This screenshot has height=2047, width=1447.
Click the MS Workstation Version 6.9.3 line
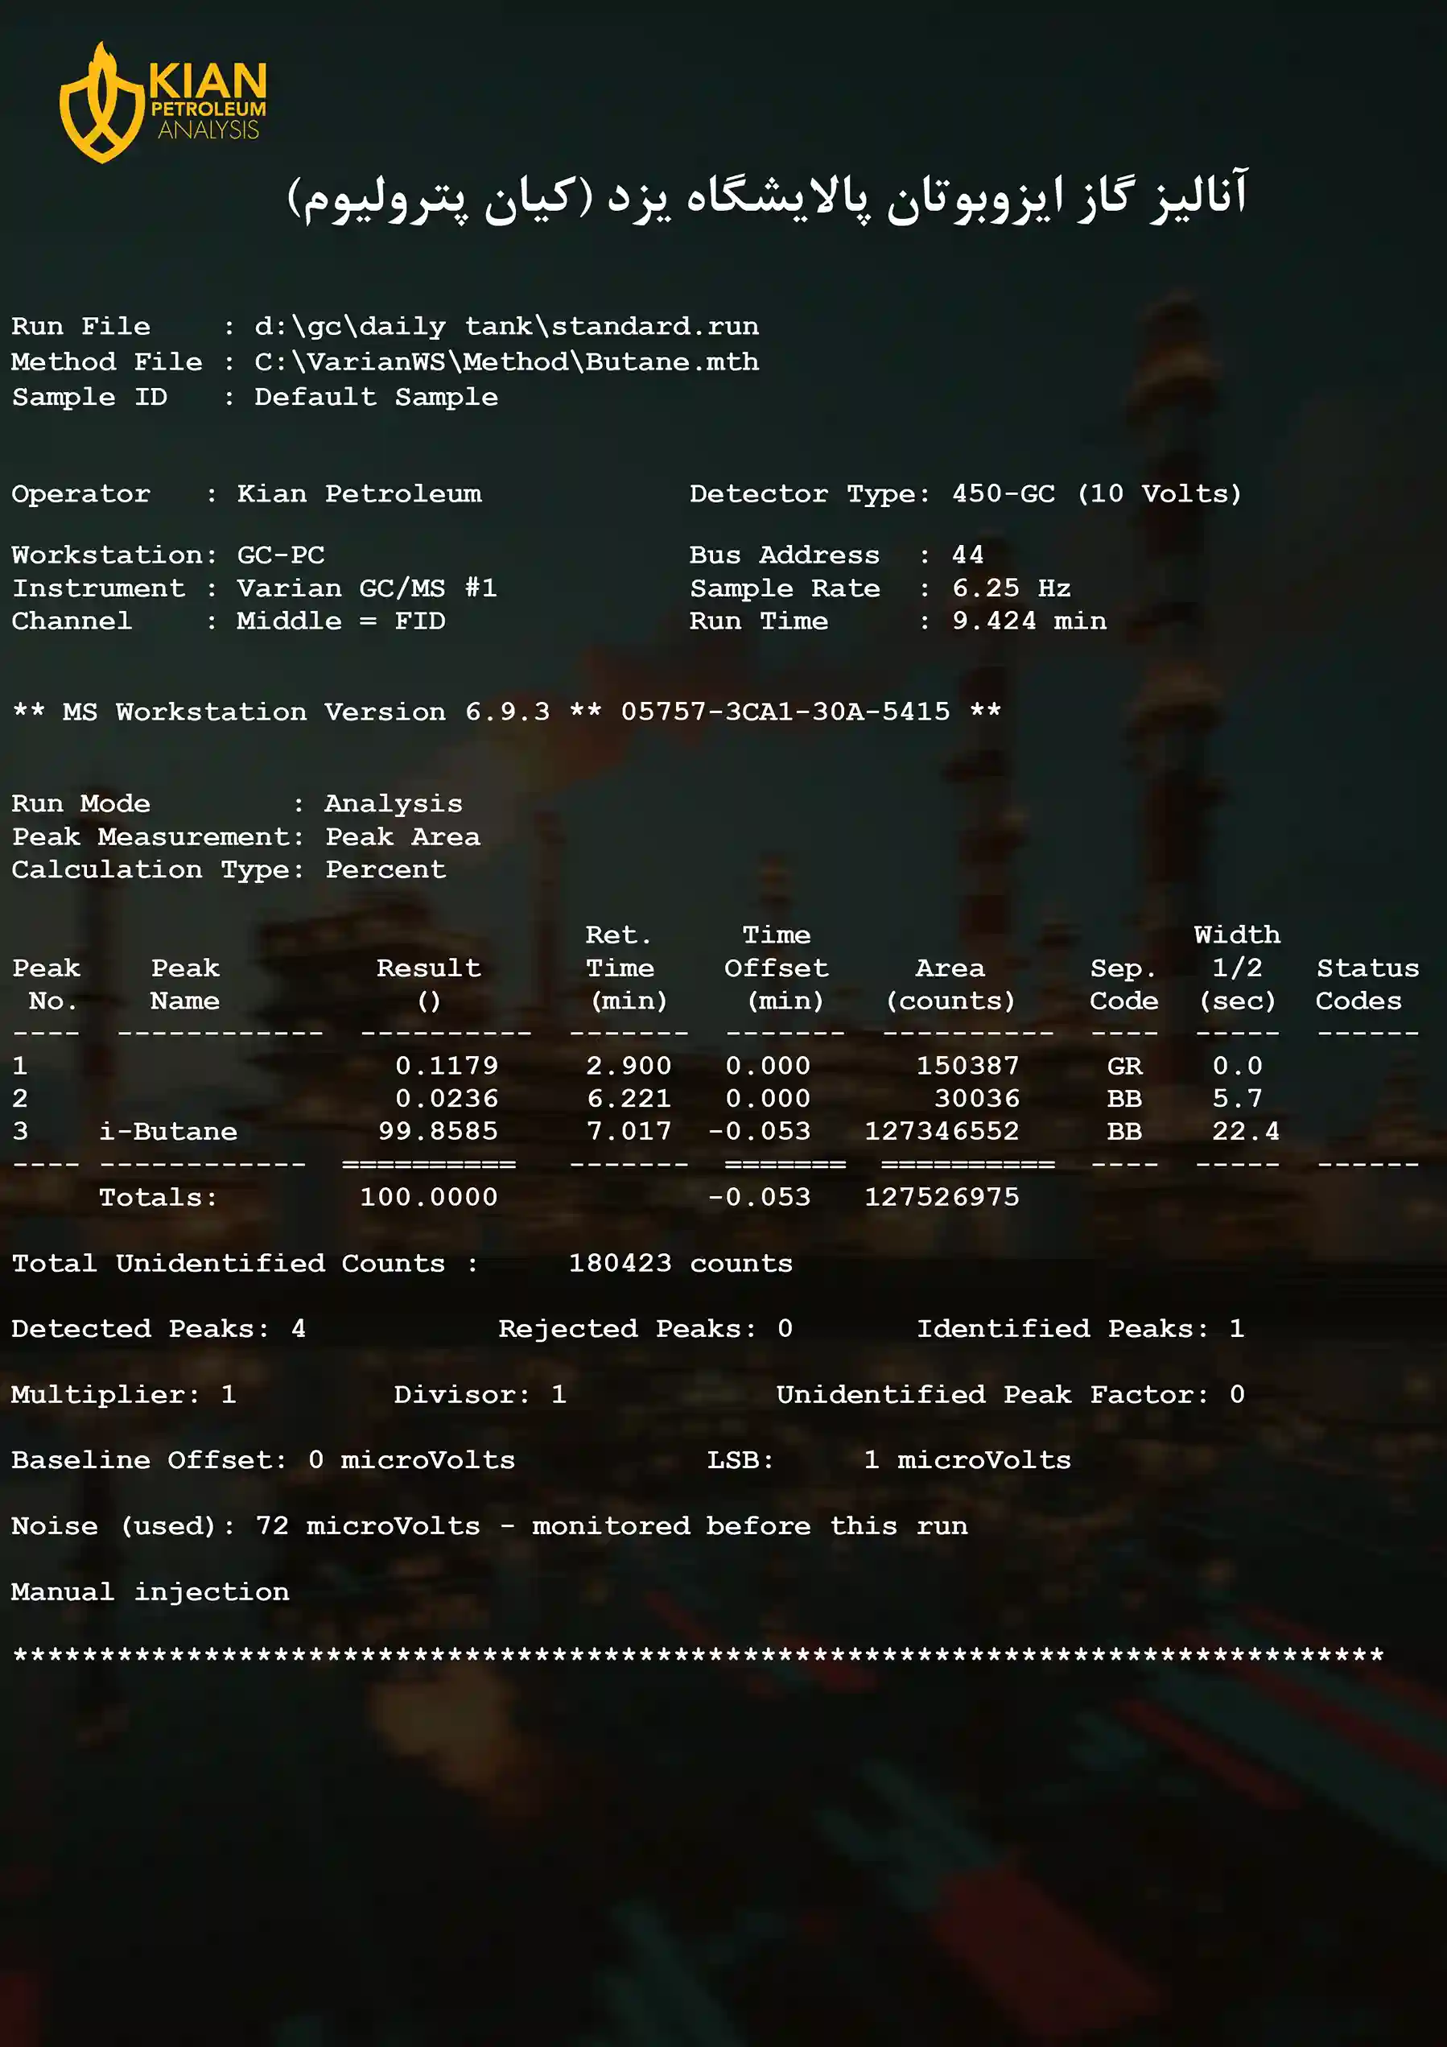pos(505,712)
